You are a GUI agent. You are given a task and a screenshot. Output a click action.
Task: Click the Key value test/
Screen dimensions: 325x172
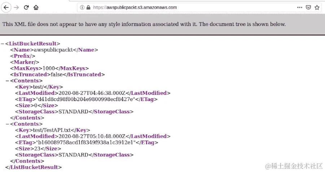click(38, 87)
